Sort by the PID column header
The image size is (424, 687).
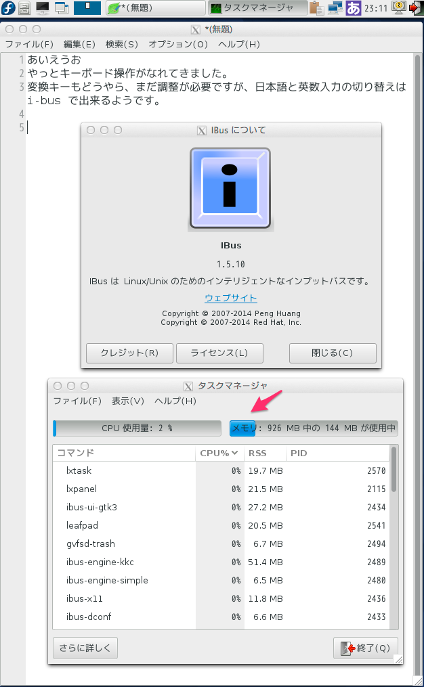(337, 453)
